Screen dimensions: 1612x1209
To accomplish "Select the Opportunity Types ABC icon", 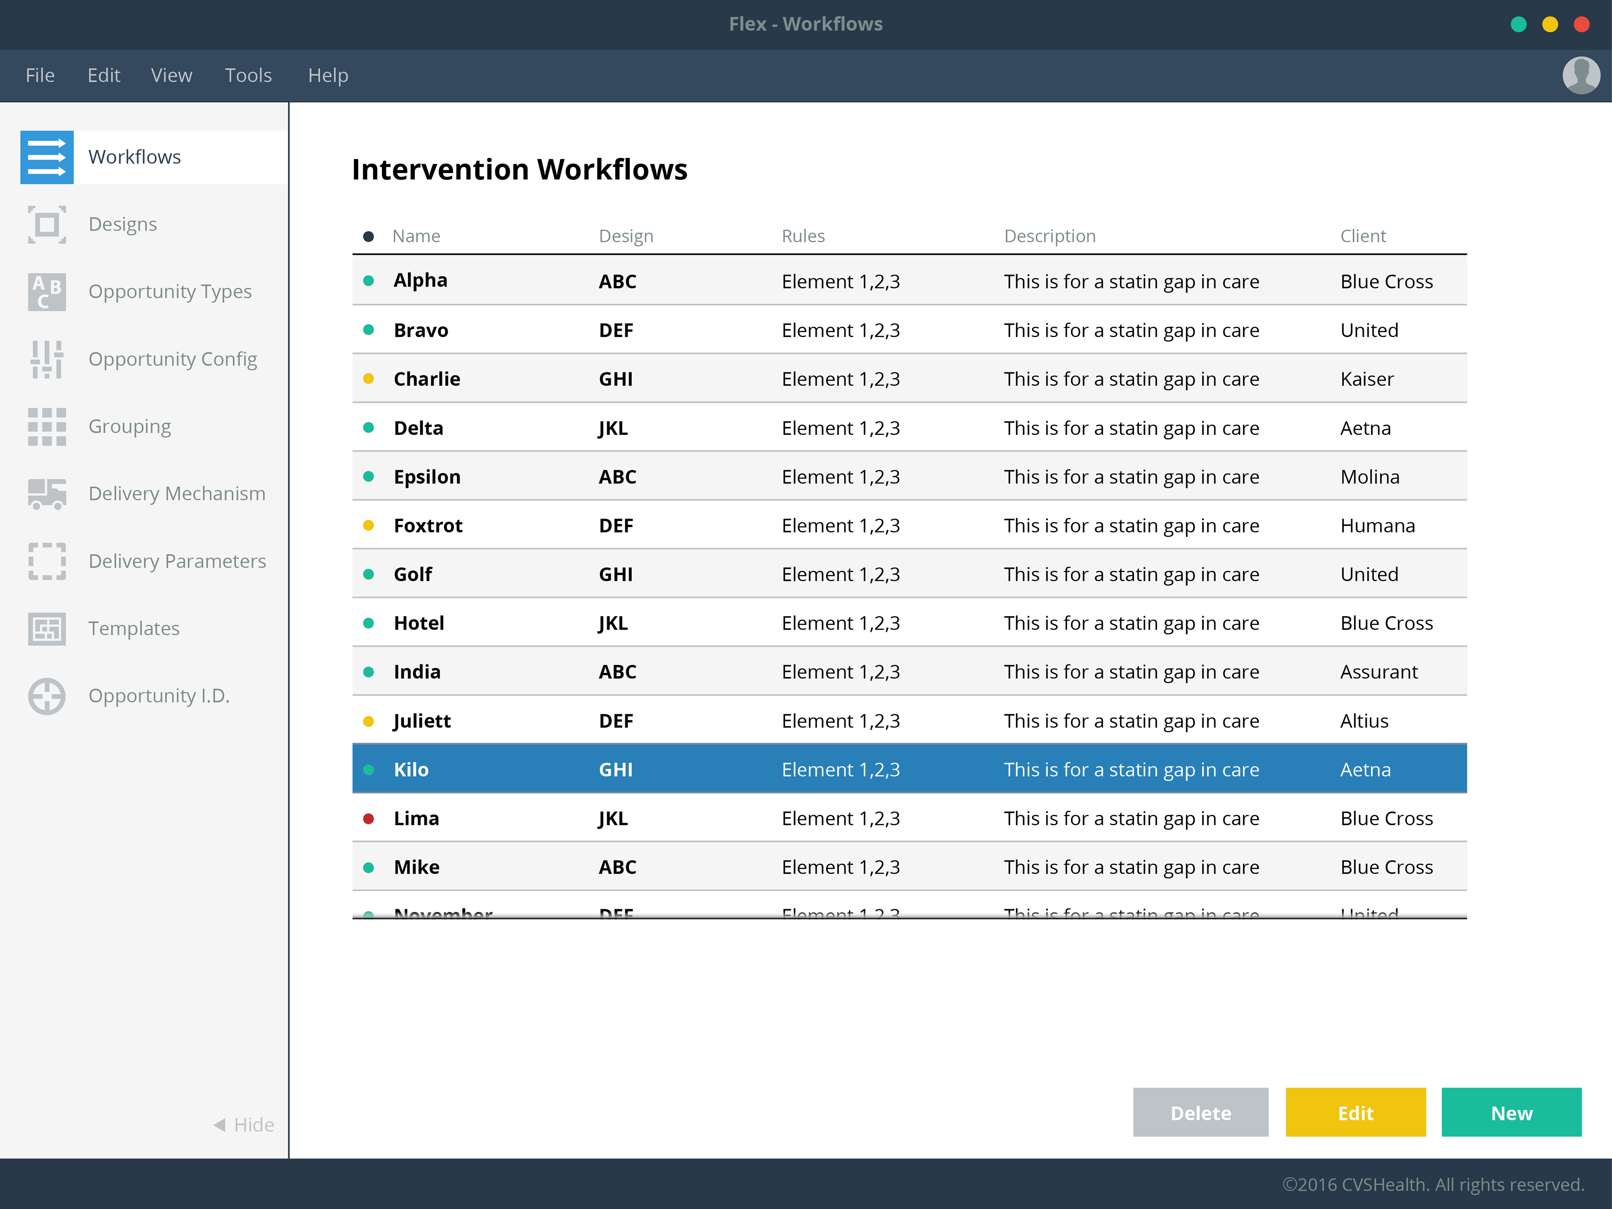I will [x=47, y=291].
